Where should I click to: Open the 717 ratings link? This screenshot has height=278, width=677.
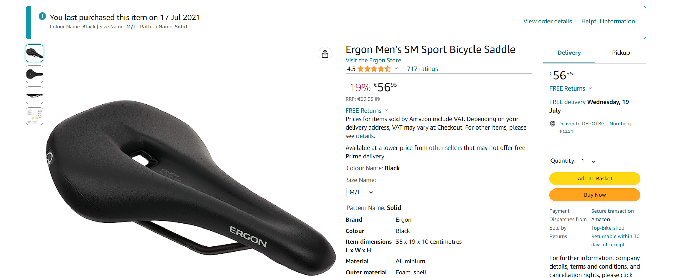(422, 69)
